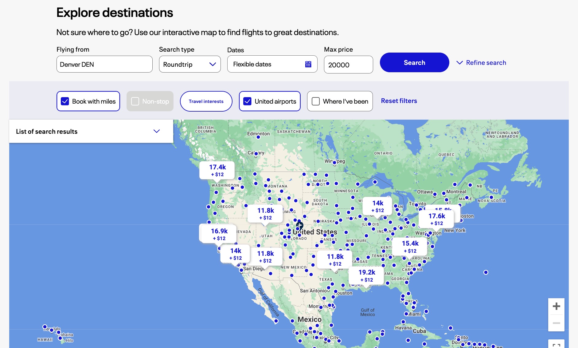Select the 17.6k marker near New York
Screen dimensions: 578x348
click(x=436, y=219)
